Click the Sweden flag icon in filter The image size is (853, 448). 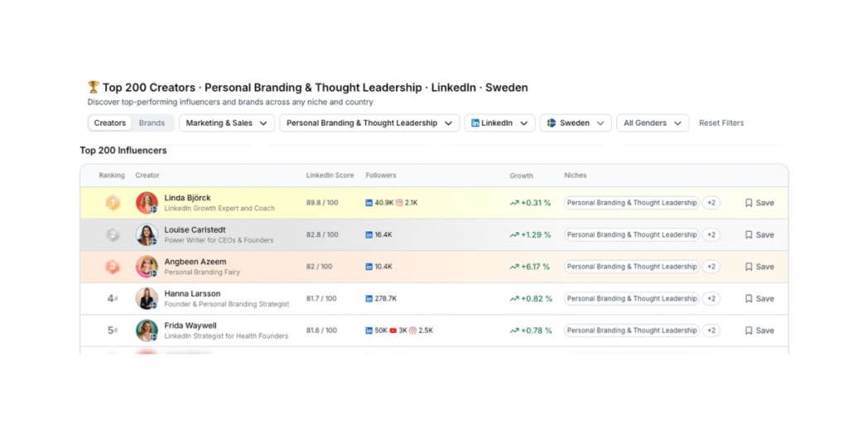click(x=551, y=123)
